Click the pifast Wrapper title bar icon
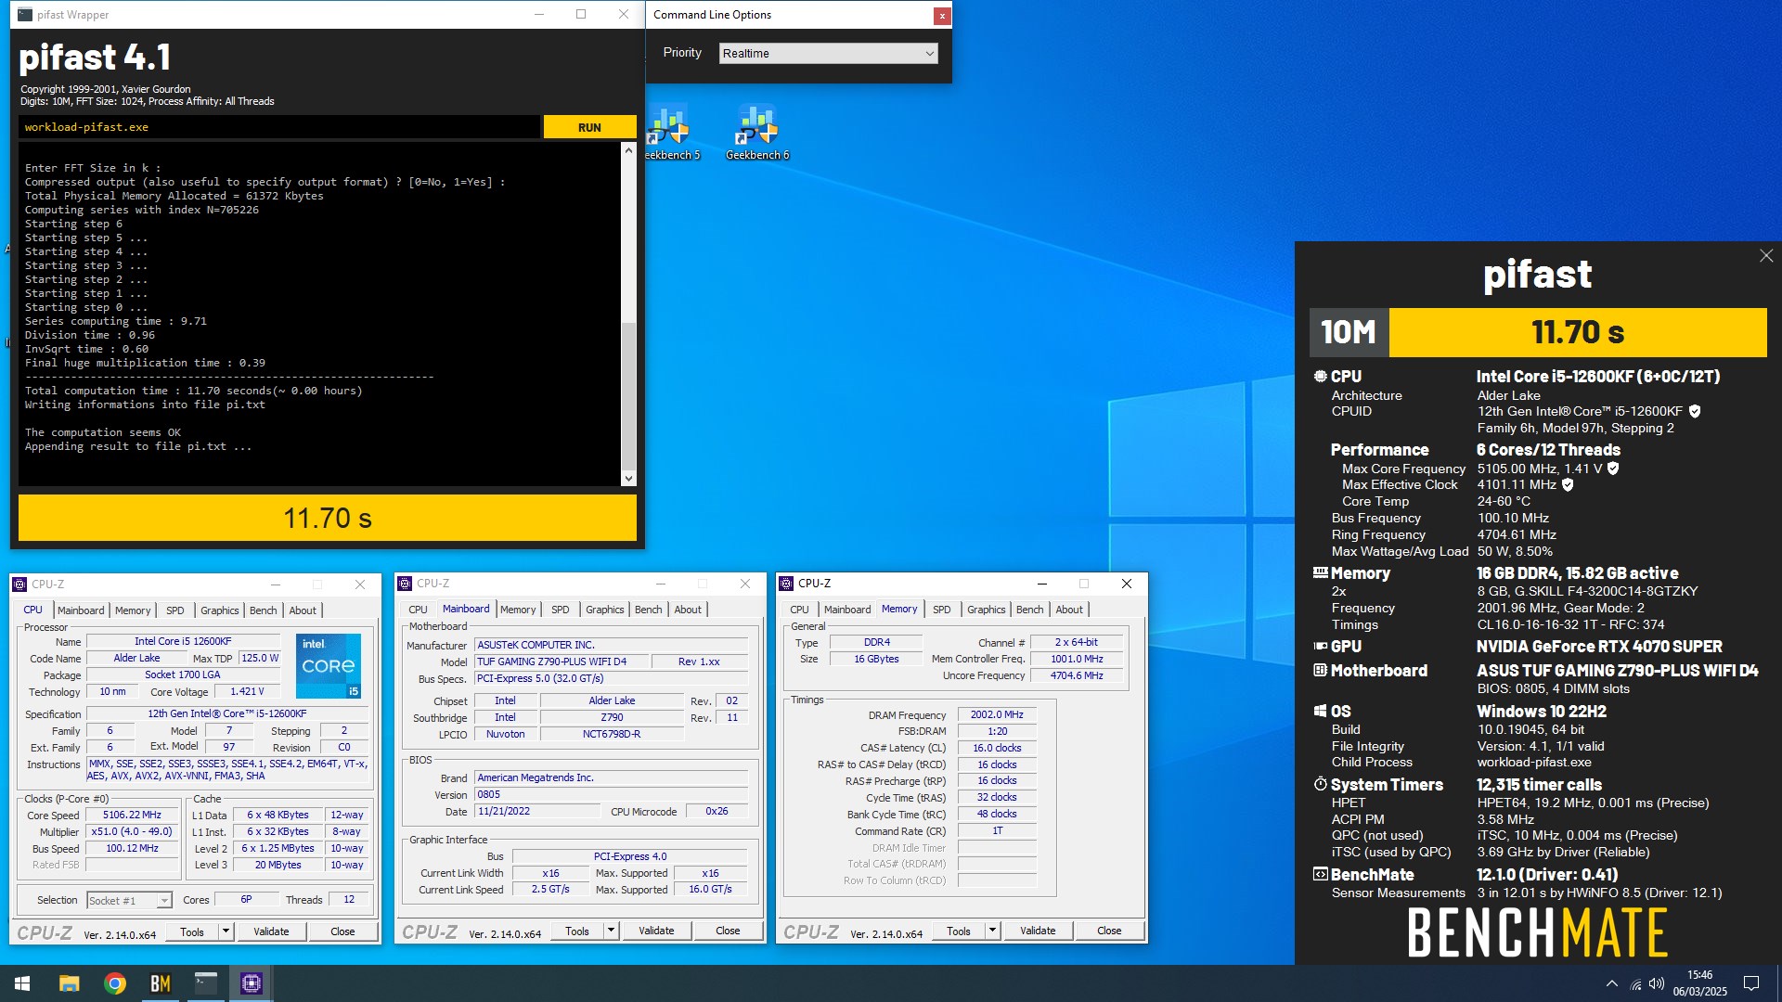 (25, 15)
